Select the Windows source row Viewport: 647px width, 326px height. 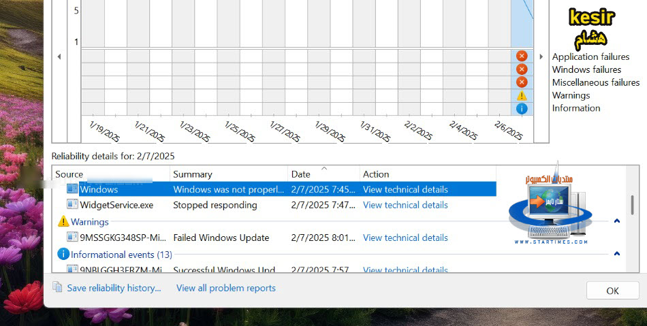tap(281, 189)
